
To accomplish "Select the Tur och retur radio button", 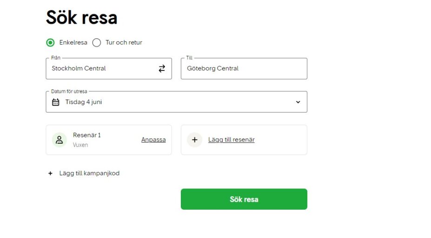I will click(97, 43).
